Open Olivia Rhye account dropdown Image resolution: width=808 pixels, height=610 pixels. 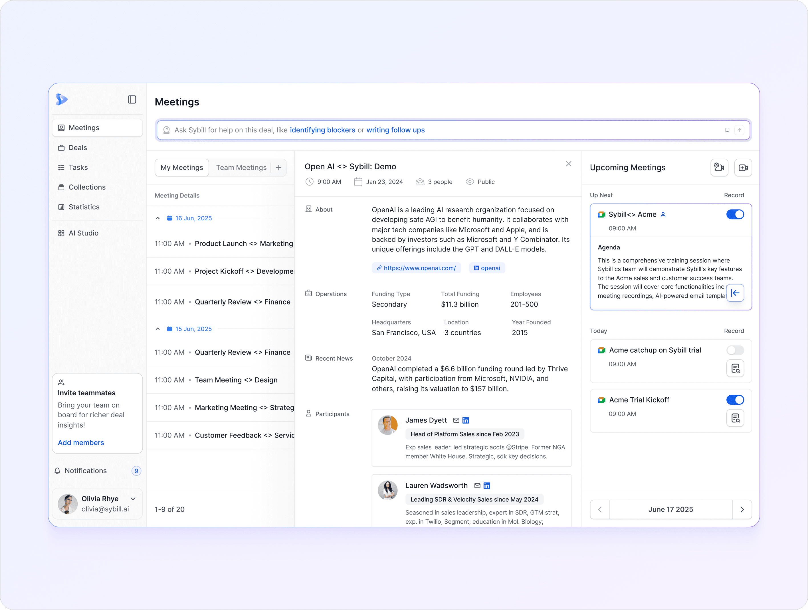(133, 499)
